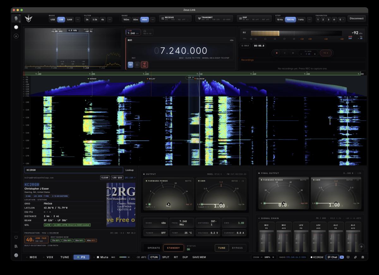
Task: Click the KC2RGW callsign input field
Action: click(74, 170)
